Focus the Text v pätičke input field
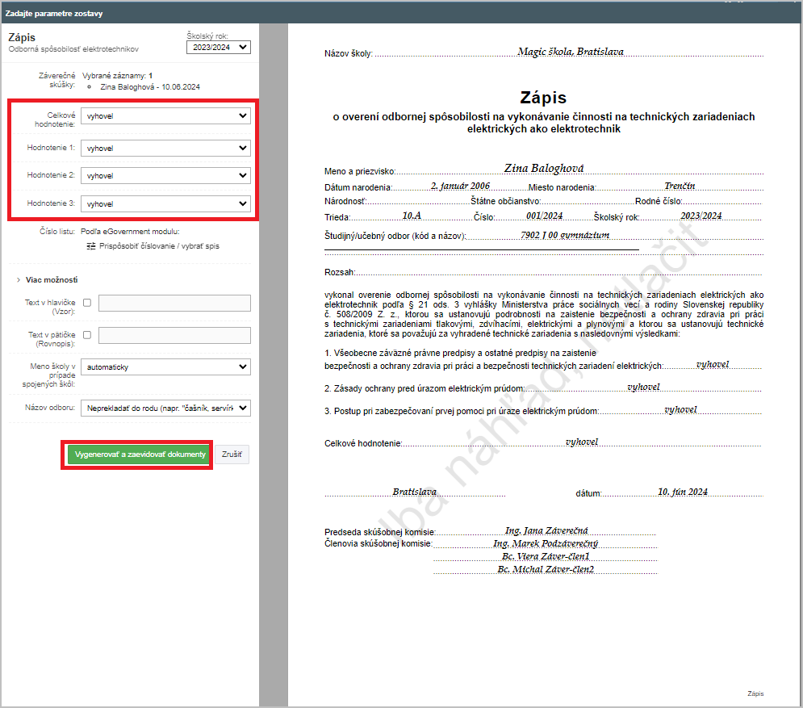Image resolution: width=803 pixels, height=708 pixels. (x=174, y=335)
